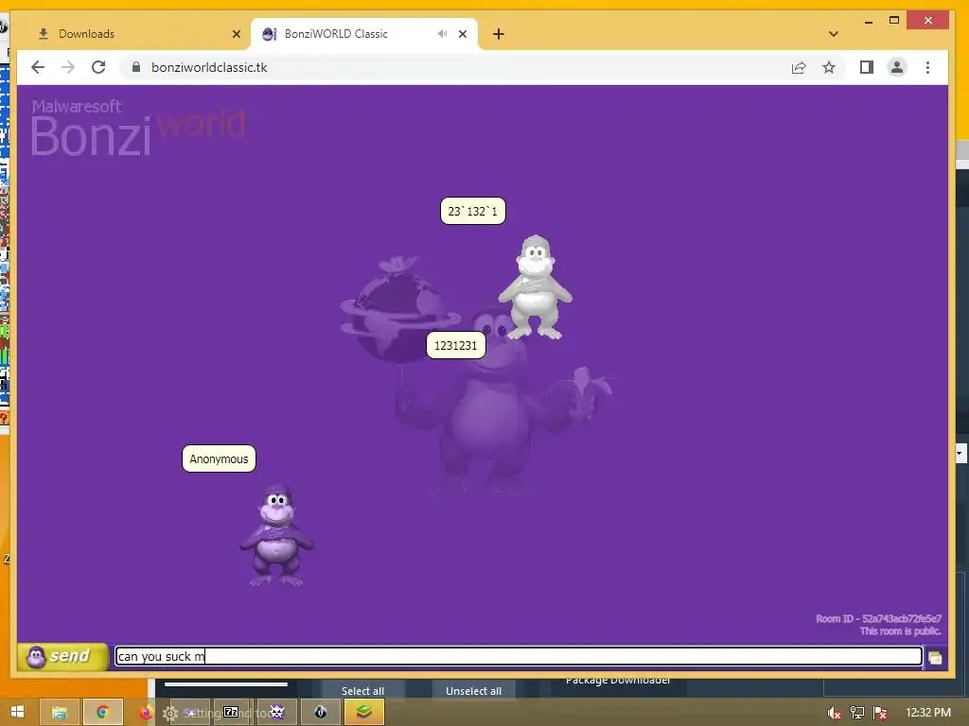
Task: Open the penguin app taskbar icon
Action: 320,713
